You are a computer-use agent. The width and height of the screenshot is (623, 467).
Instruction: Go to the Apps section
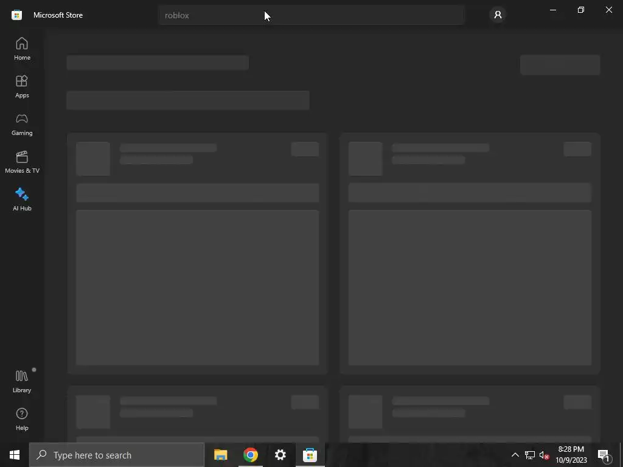coord(22,86)
